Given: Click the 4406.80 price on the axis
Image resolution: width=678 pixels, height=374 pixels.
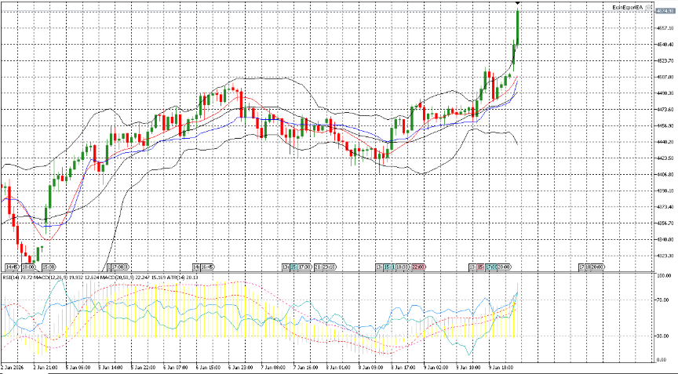Looking at the screenshot, I should tap(665, 175).
